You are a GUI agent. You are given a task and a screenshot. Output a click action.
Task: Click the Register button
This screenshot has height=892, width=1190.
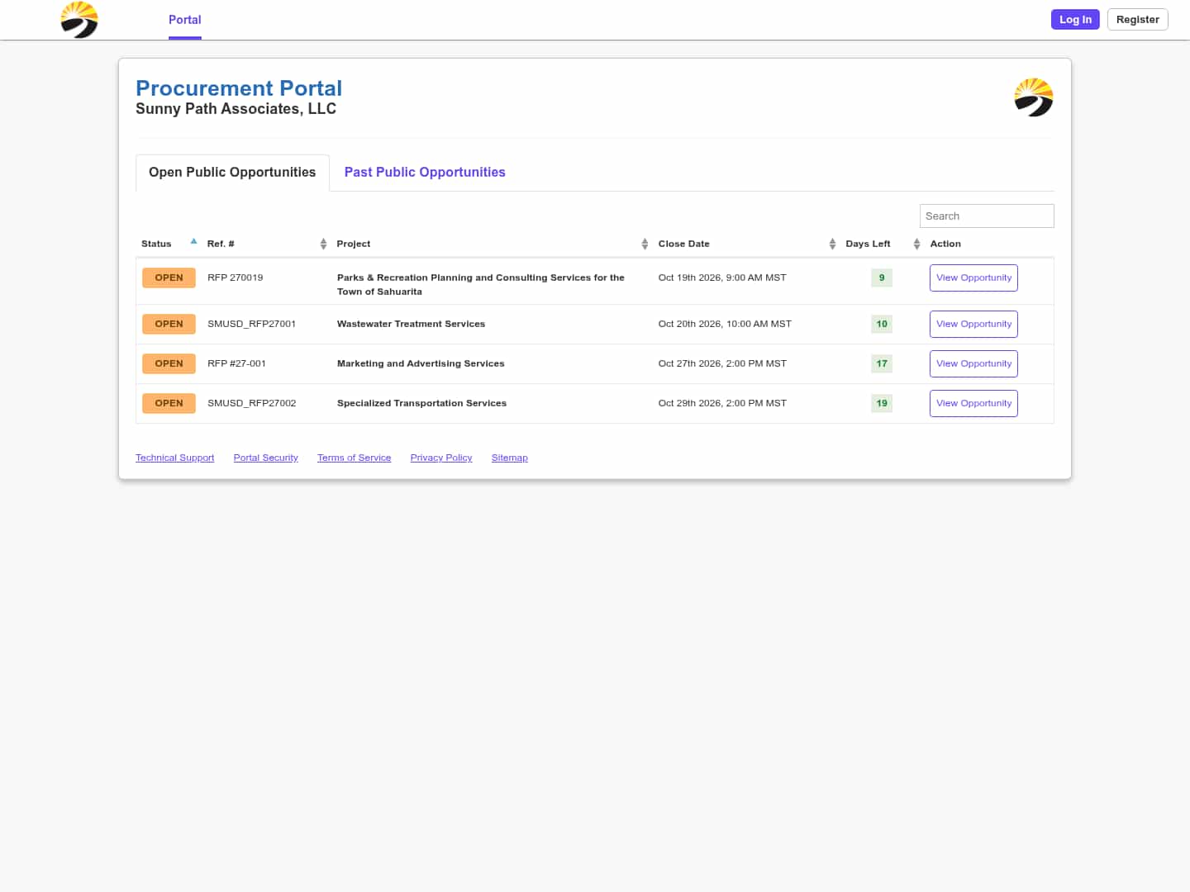1137,19
